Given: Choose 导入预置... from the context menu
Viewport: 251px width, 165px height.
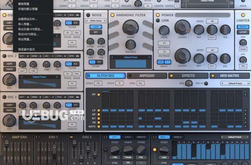Looking at the screenshot, I should point(25,24).
